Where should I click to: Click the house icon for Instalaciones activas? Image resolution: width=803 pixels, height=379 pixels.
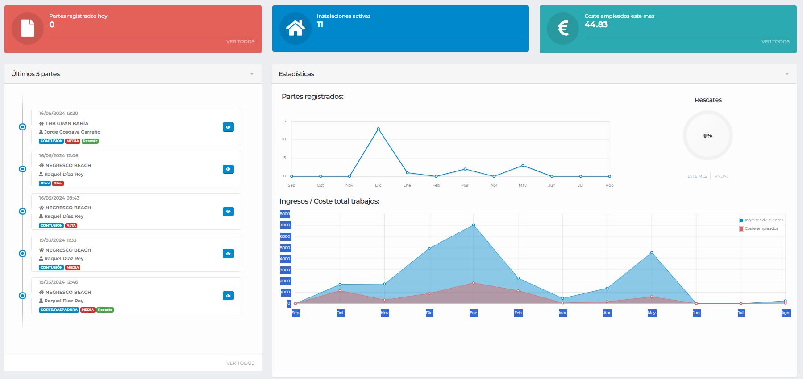(x=295, y=28)
